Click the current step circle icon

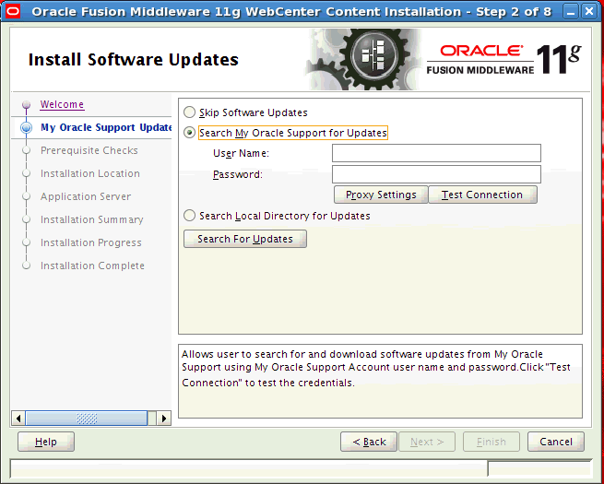26,127
